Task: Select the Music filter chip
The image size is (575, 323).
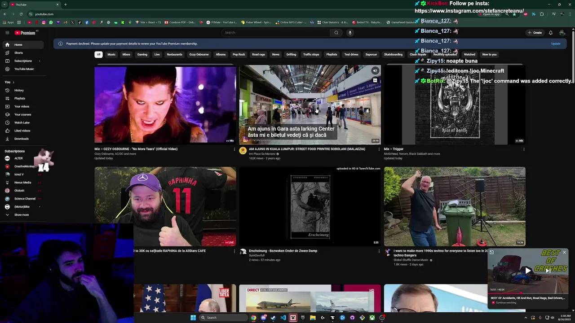Action: 111,54
